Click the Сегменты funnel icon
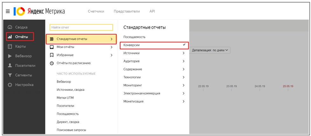 coord(10,75)
